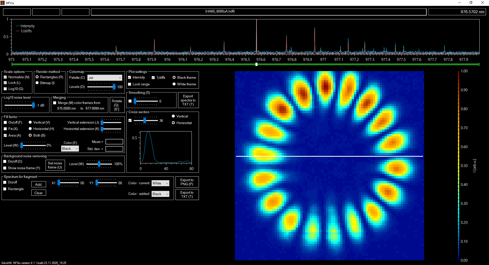Enable the Log10 (G) checkbox
The image size is (489, 265).
5,89
